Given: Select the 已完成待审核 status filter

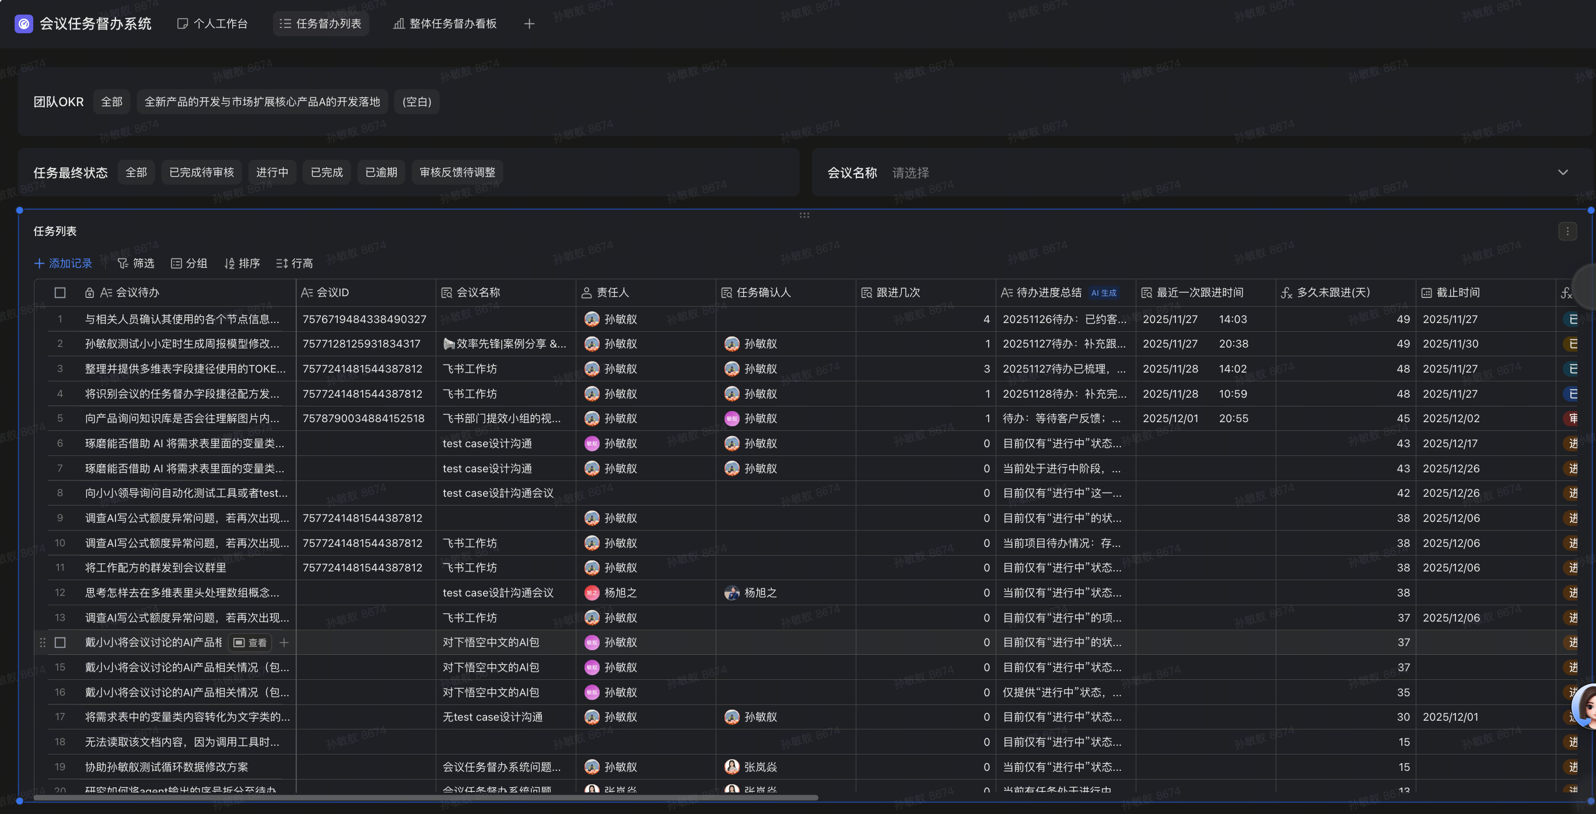Looking at the screenshot, I should (201, 172).
